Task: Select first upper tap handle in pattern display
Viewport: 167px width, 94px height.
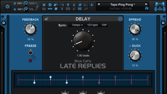Action: pos(51,77)
